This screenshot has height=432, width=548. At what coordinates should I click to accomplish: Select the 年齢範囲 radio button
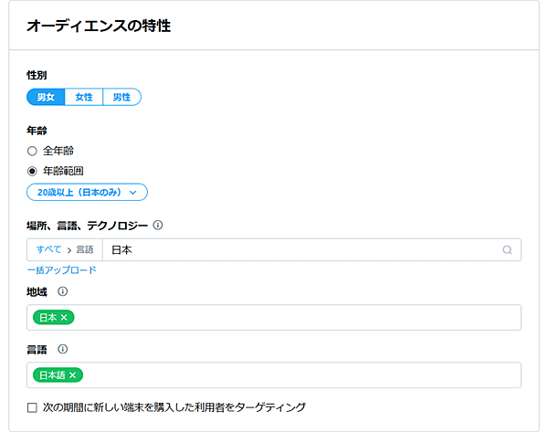click(32, 171)
